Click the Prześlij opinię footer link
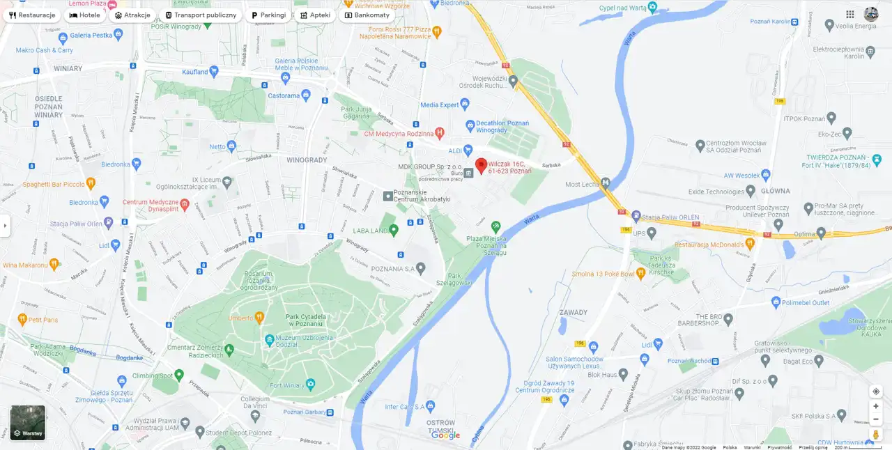This screenshot has width=892, height=450. (x=813, y=447)
